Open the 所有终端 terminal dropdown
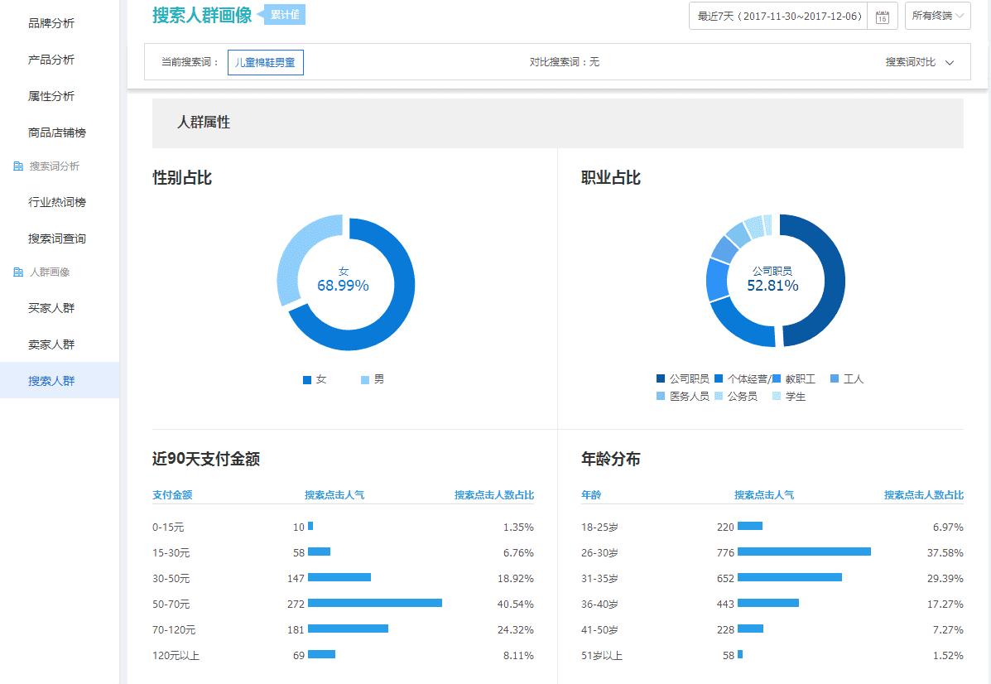 [936, 16]
